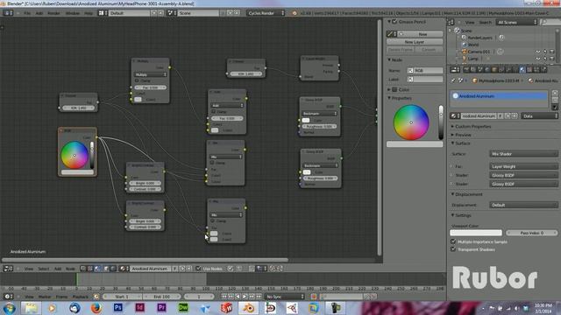
Task: Click Play in reverse in the timeline
Action: 238,297
